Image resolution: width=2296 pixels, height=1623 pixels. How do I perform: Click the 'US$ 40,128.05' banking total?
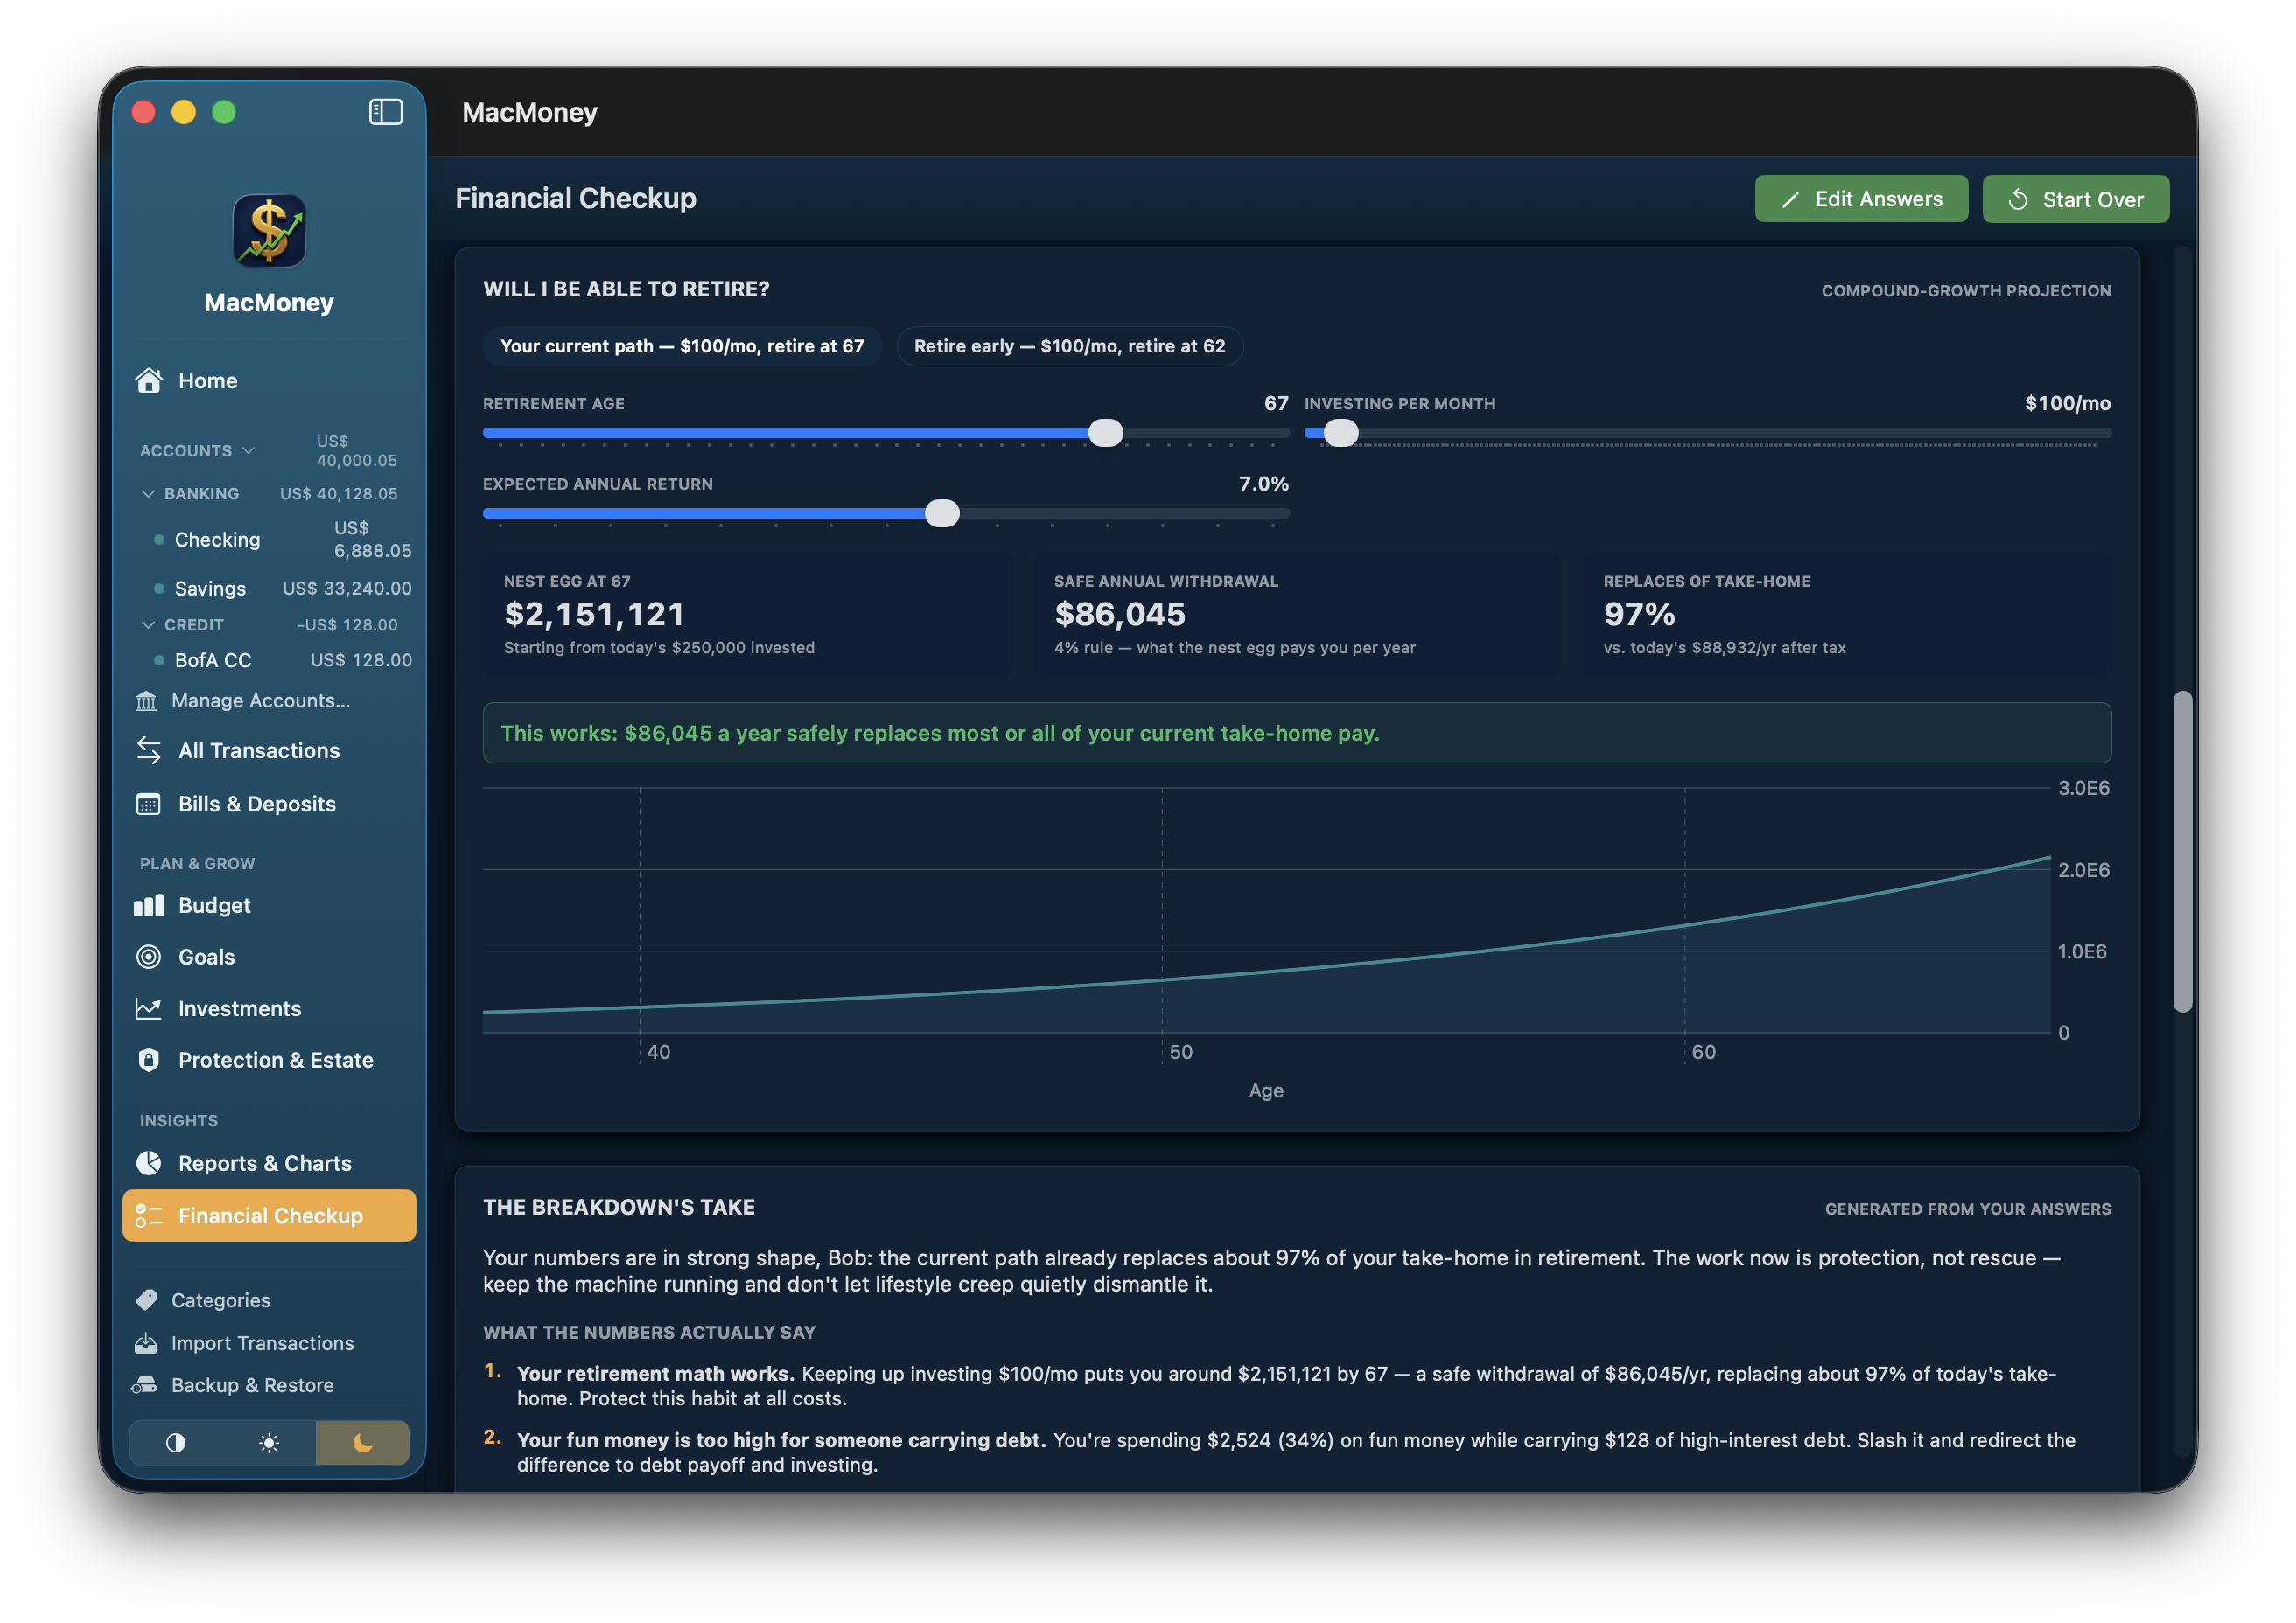point(339,494)
